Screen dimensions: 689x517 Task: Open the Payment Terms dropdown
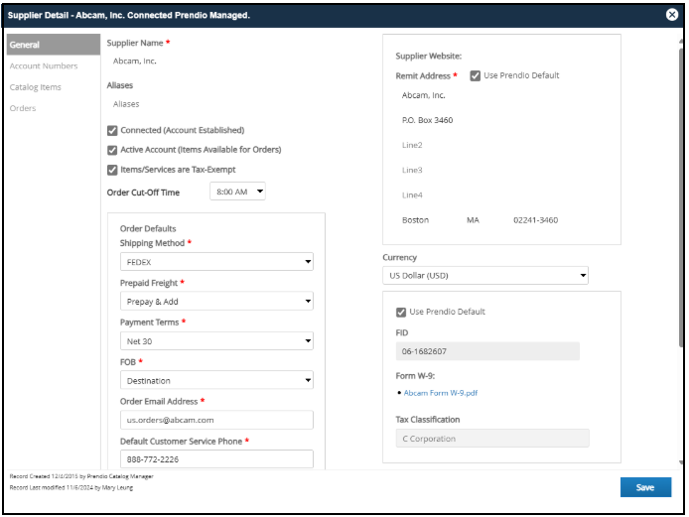[x=216, y=340]
